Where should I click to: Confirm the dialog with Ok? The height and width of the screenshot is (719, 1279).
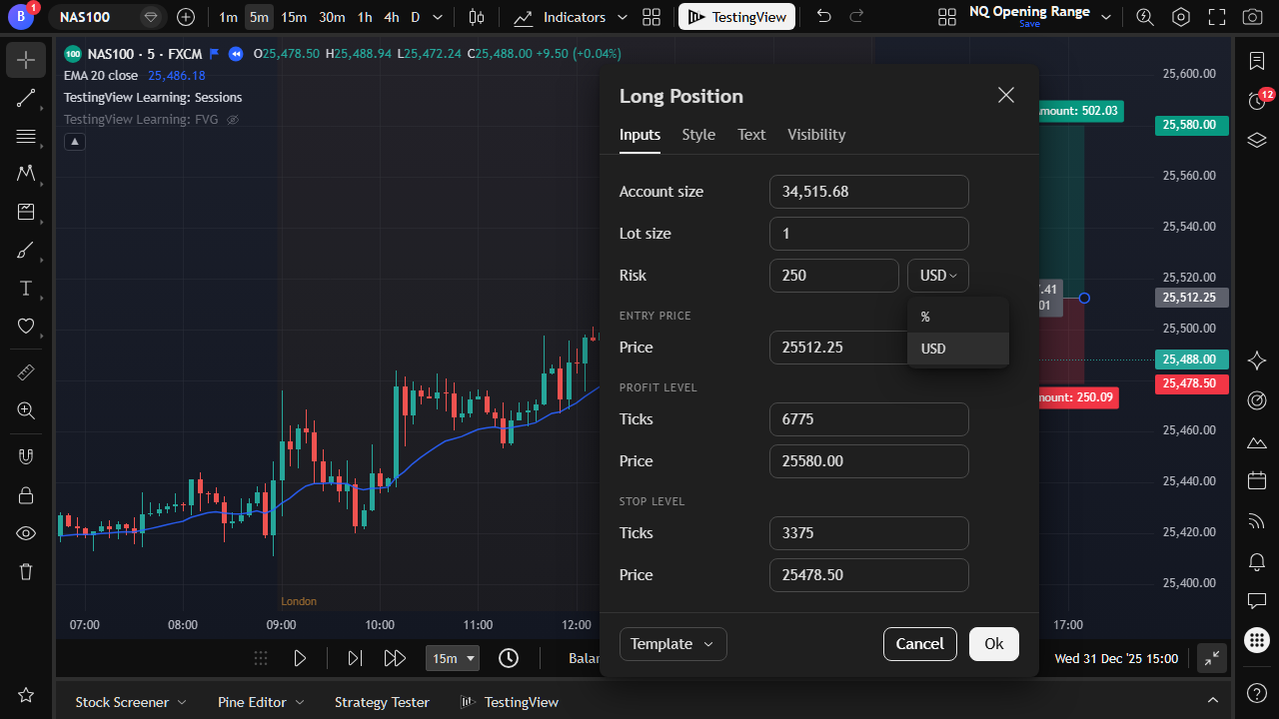pyautogui.click(x=994, y=644)
